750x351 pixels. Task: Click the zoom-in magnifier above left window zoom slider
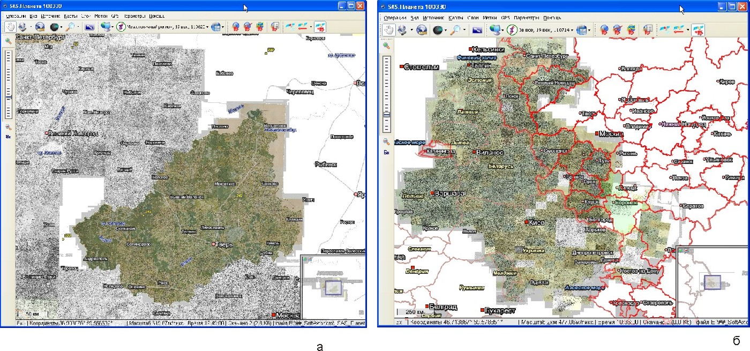9,41
